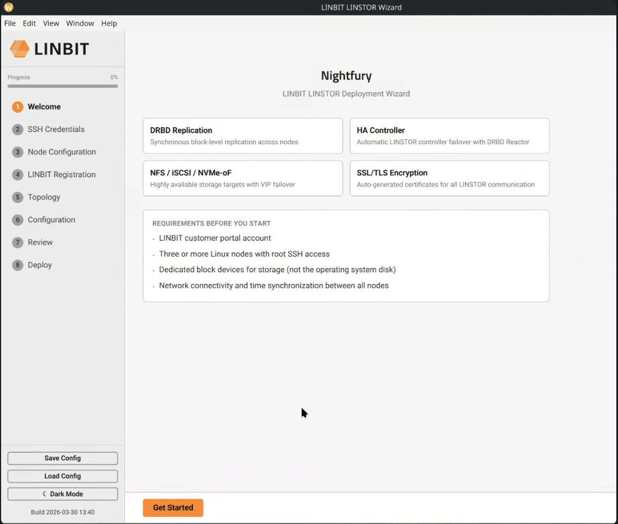Open the Help menu
Screen dimensions: 618x524
tap(109, 23)
